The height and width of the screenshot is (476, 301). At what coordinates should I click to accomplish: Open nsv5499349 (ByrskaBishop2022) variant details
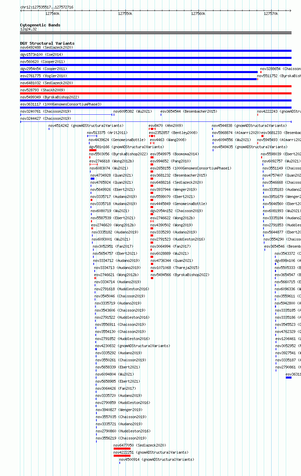point(49,97)
